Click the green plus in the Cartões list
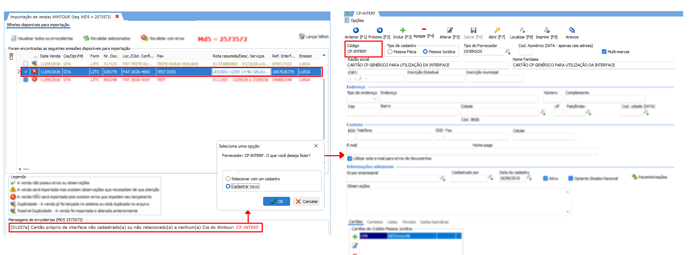Screen dimensions: 694x255 point(355,236)
